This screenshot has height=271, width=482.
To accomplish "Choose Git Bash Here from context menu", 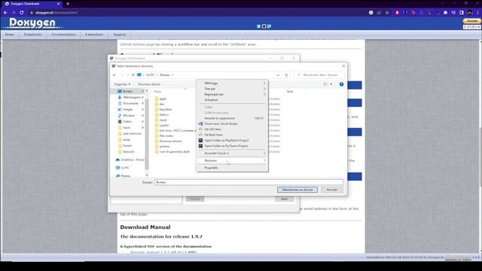I will click(x=232, y=135).
